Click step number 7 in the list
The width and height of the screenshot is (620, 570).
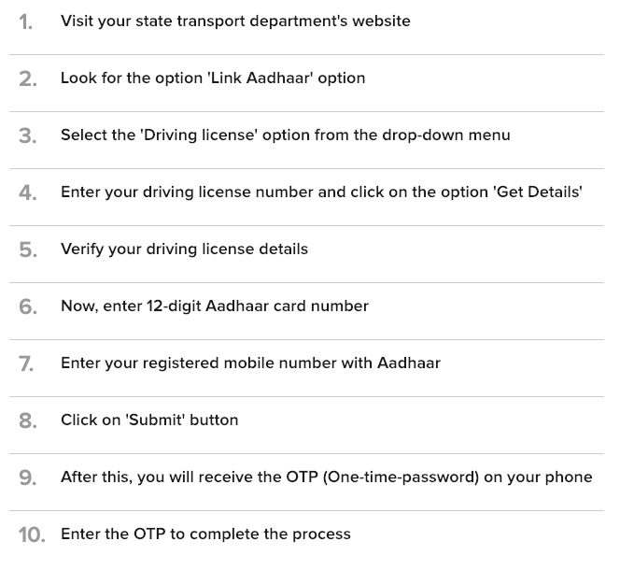pos(27,363)
